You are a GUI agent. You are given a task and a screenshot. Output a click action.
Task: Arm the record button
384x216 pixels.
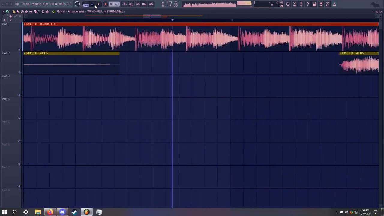(x=106, y=4)
